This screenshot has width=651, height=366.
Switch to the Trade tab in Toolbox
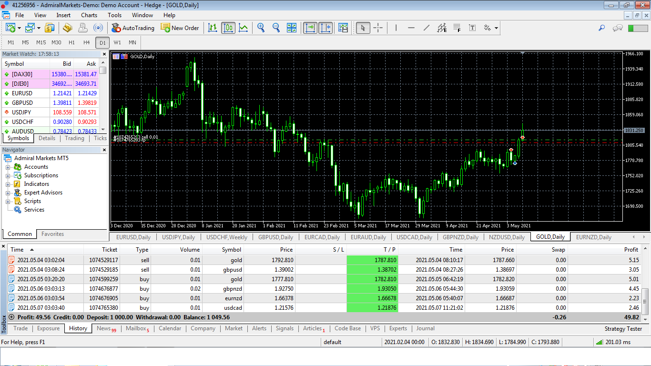coord(20,328)
